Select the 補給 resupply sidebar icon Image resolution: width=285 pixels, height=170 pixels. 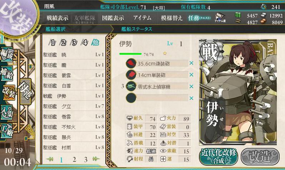coord(7,73)
